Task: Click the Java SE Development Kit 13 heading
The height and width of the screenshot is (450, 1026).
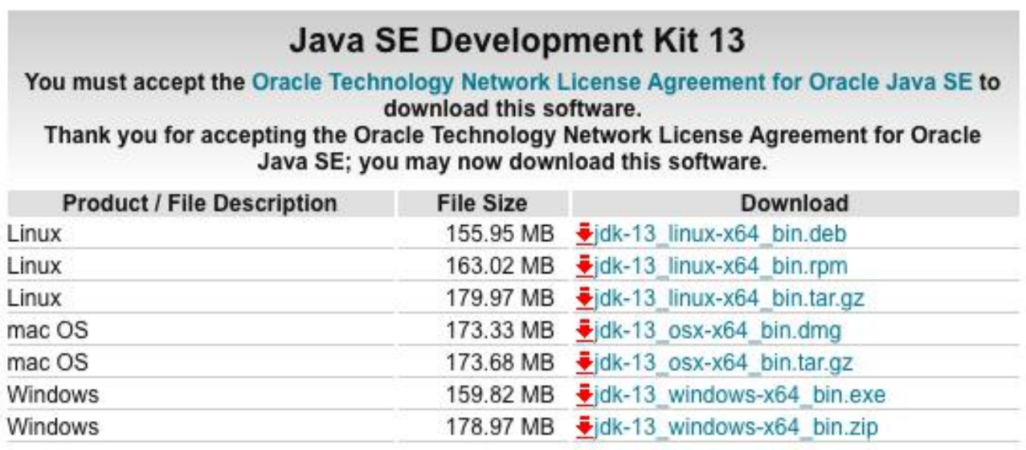Action: click(517, 42)
